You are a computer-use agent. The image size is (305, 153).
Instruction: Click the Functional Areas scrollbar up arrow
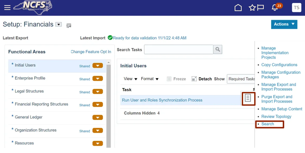[108, 62]
